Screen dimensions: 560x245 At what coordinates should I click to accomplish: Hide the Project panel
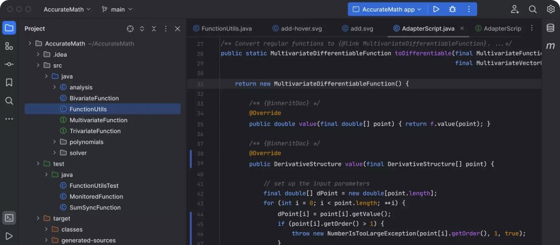click(x=177, y=29)
